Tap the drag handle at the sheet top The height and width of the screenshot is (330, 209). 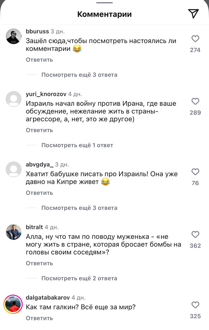(x=104, y=3)
